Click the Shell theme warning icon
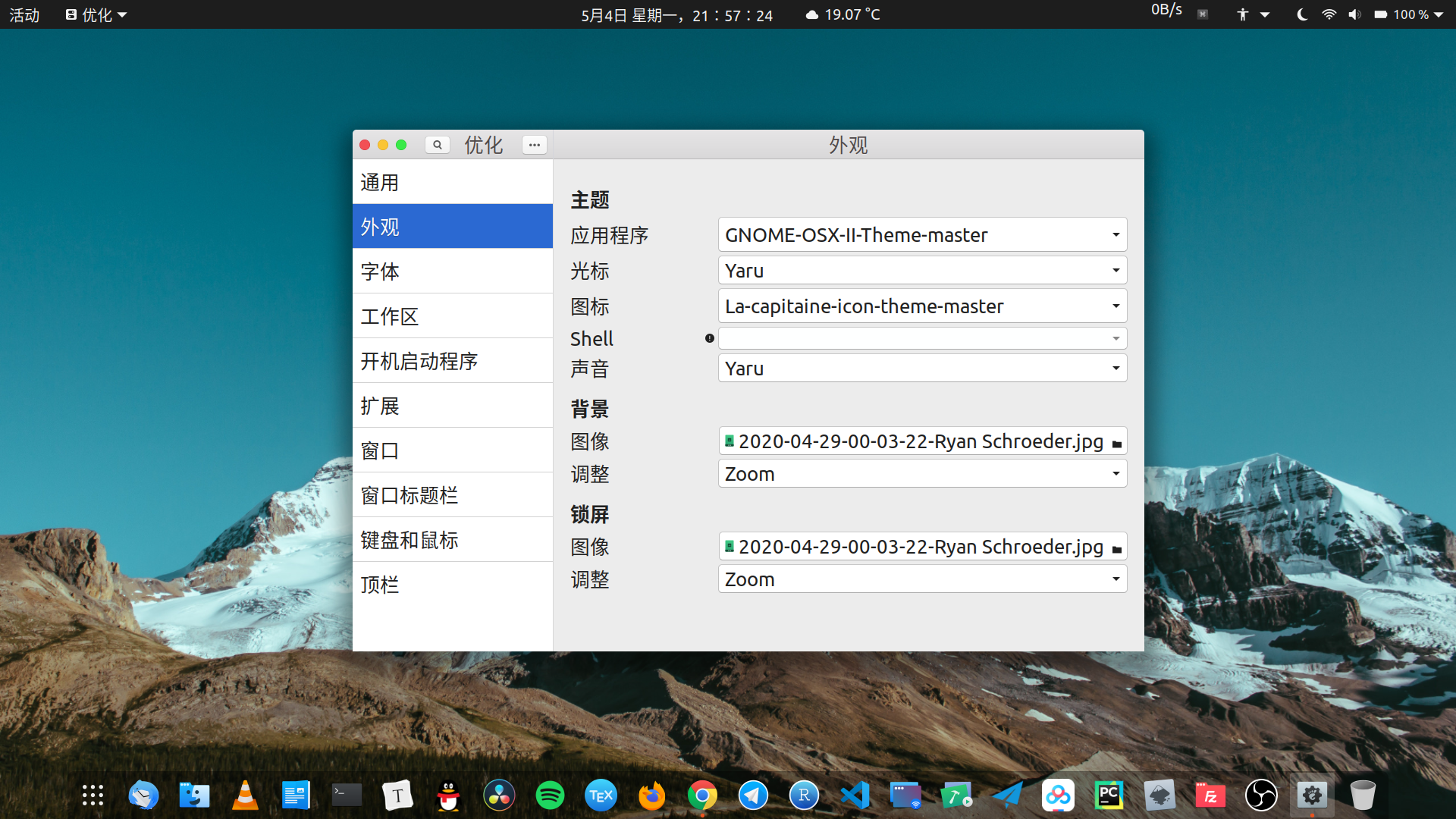The width and height of the screenshot is (1456, 819). 710,338
